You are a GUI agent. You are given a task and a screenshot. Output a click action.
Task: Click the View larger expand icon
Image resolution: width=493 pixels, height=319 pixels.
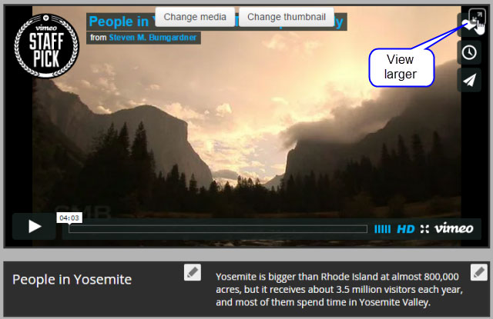pyautogui.click(x=477, y=15)
